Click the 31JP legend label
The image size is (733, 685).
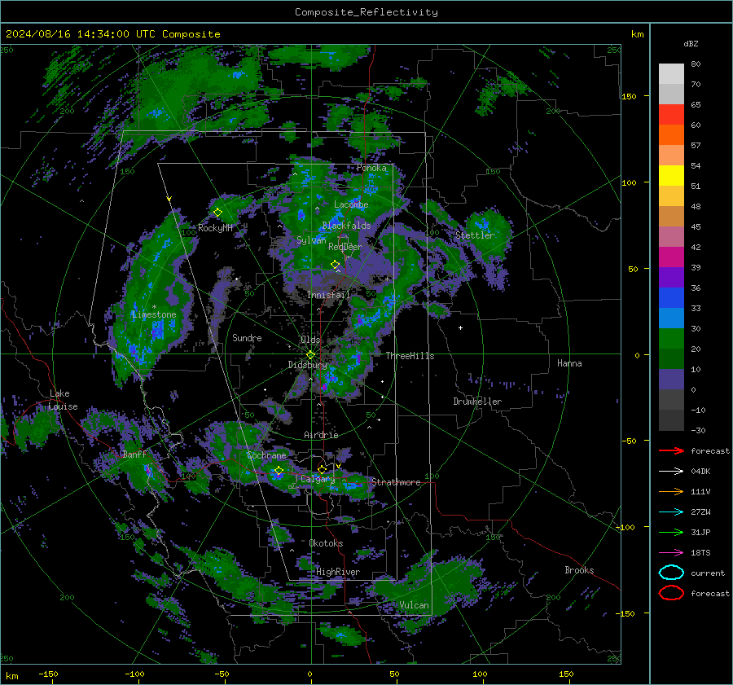[x=700, y=532]
